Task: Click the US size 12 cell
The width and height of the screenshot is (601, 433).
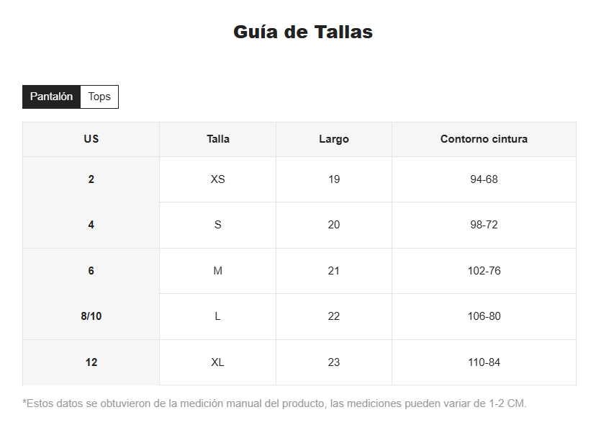Action: 91,362
